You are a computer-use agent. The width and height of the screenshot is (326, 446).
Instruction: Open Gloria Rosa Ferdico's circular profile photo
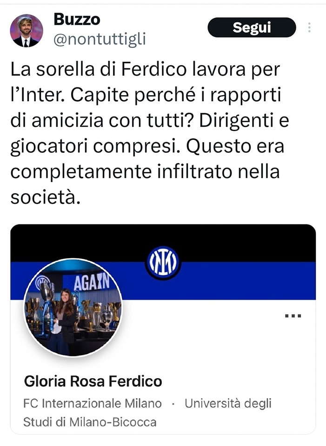pos(73,308)
